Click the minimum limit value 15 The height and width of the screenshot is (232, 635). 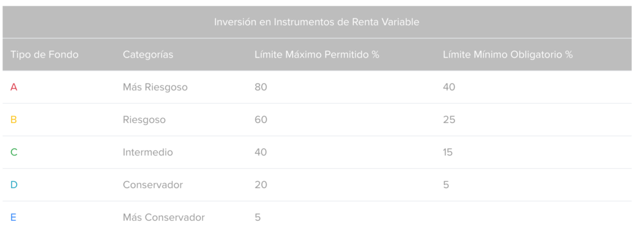tap(448, 152)
